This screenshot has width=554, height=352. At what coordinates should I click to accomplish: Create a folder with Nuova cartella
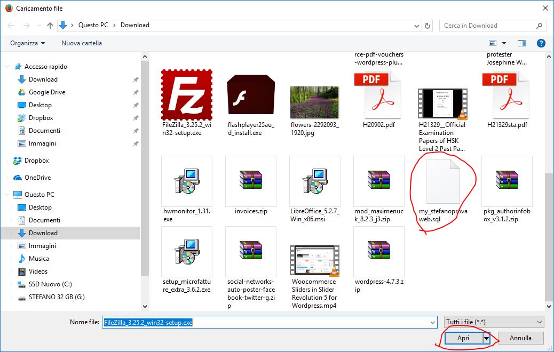(x=82, y=43)
